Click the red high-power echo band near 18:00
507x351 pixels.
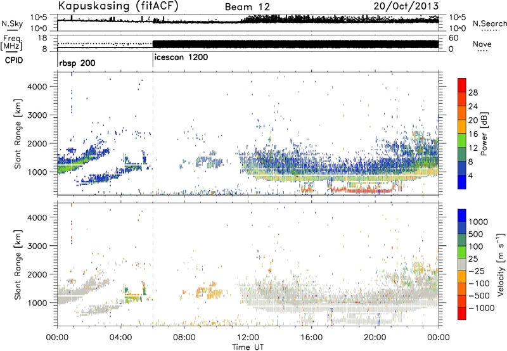pyautogui.click(x=362, y=190)
